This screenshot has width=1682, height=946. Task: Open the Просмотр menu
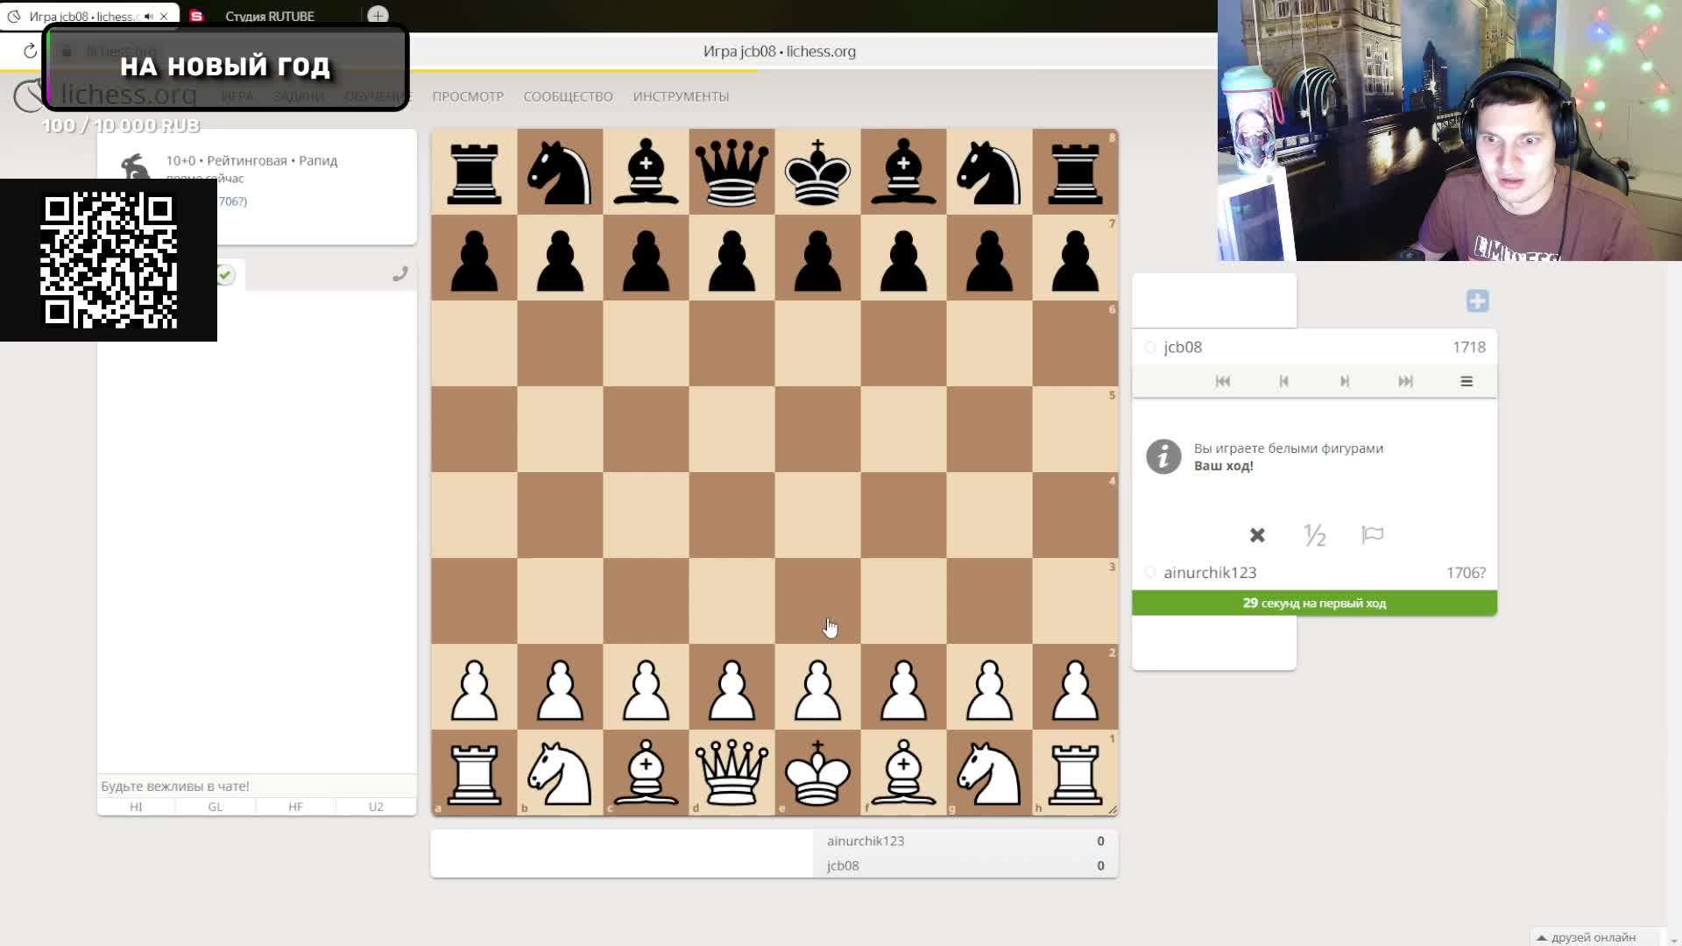[468, 96]
